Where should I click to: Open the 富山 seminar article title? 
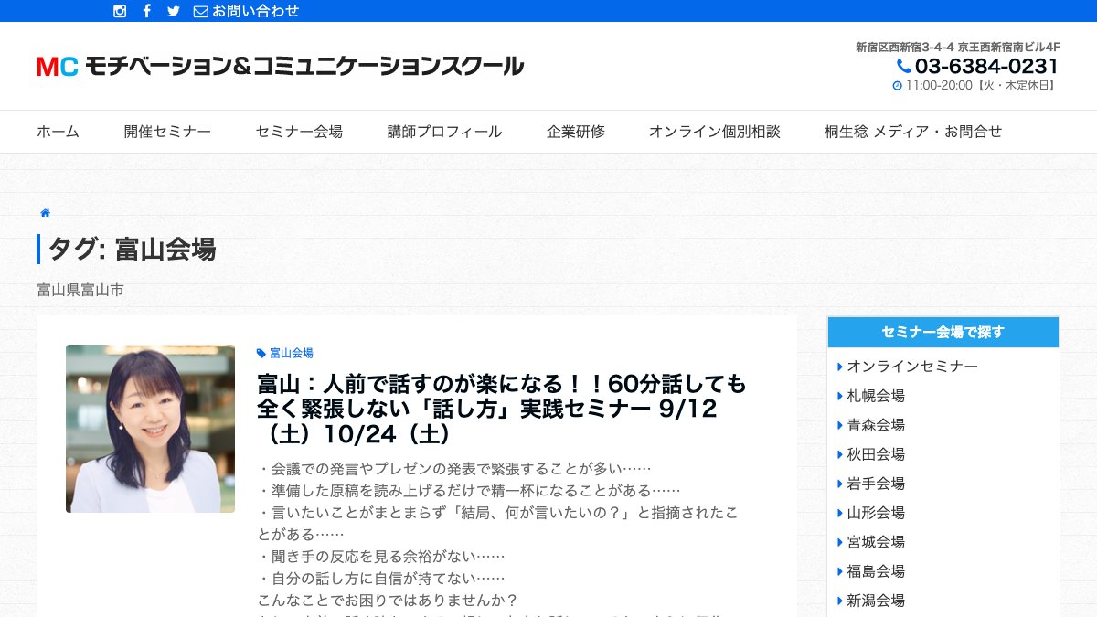coord(502,408)
